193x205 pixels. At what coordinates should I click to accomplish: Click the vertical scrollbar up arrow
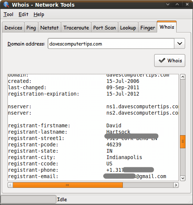[183, 77]
